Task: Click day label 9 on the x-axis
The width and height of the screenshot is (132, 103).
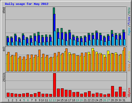Action: click(x=39, y=100)
